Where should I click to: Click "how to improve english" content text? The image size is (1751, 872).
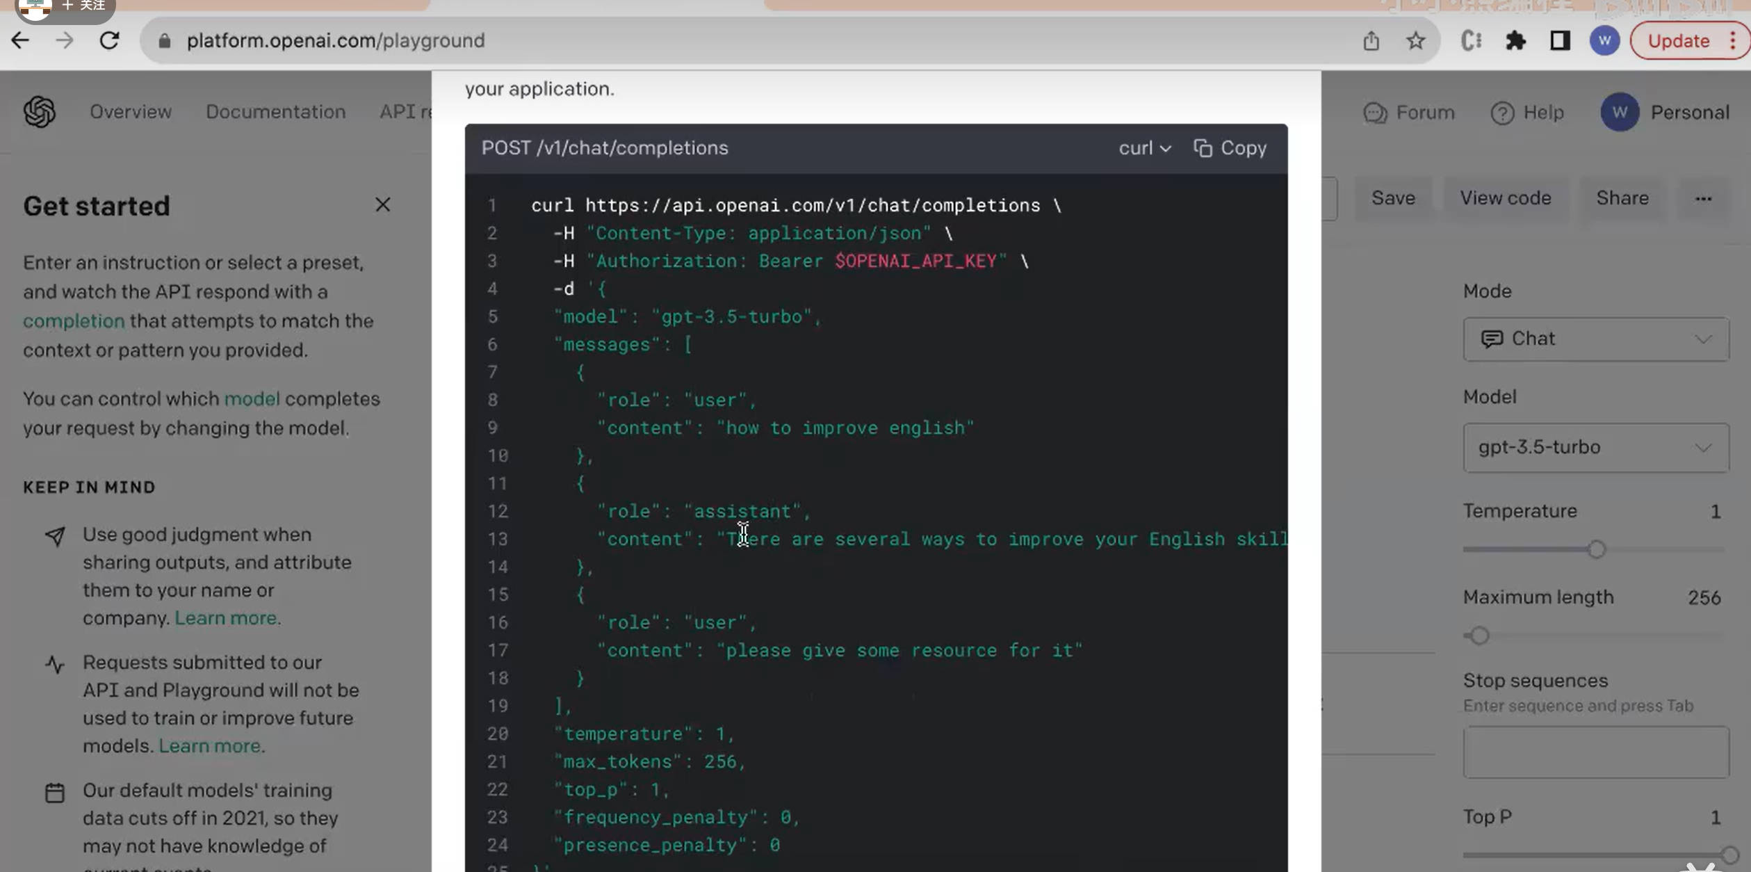(845, 428)
